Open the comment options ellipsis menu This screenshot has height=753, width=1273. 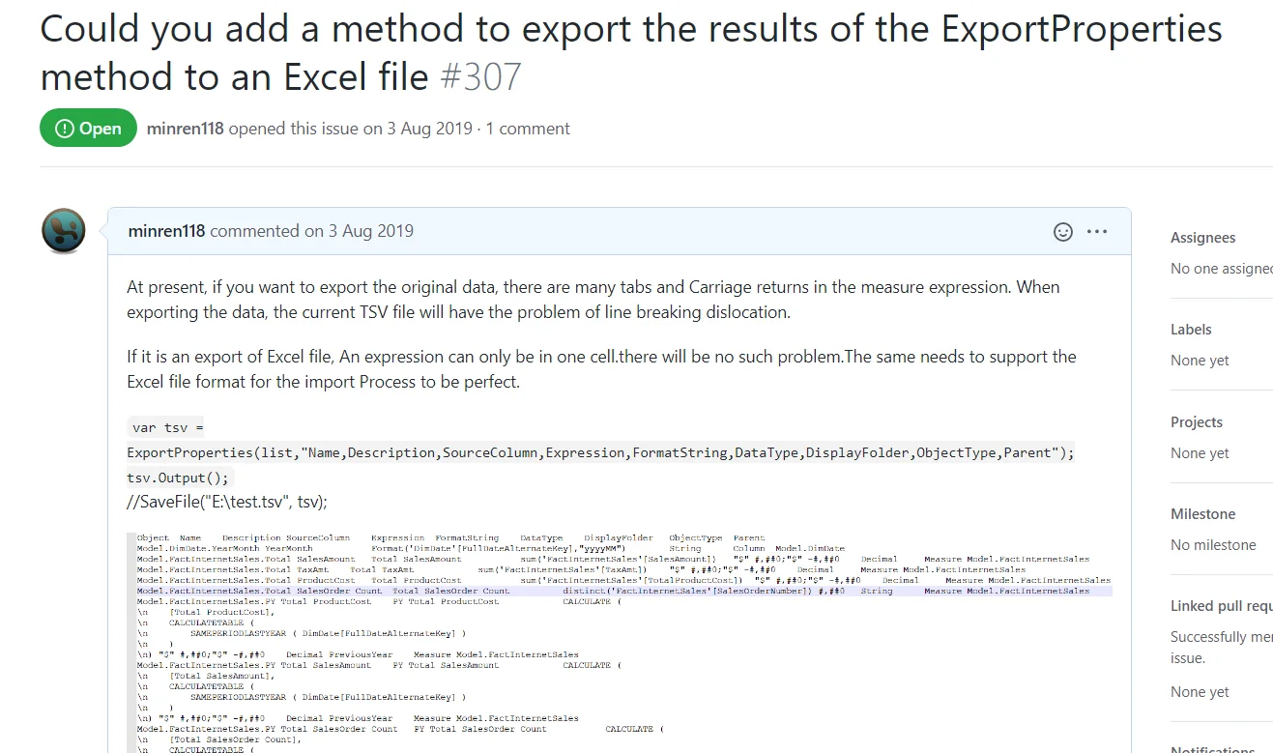click(1097, 232)
